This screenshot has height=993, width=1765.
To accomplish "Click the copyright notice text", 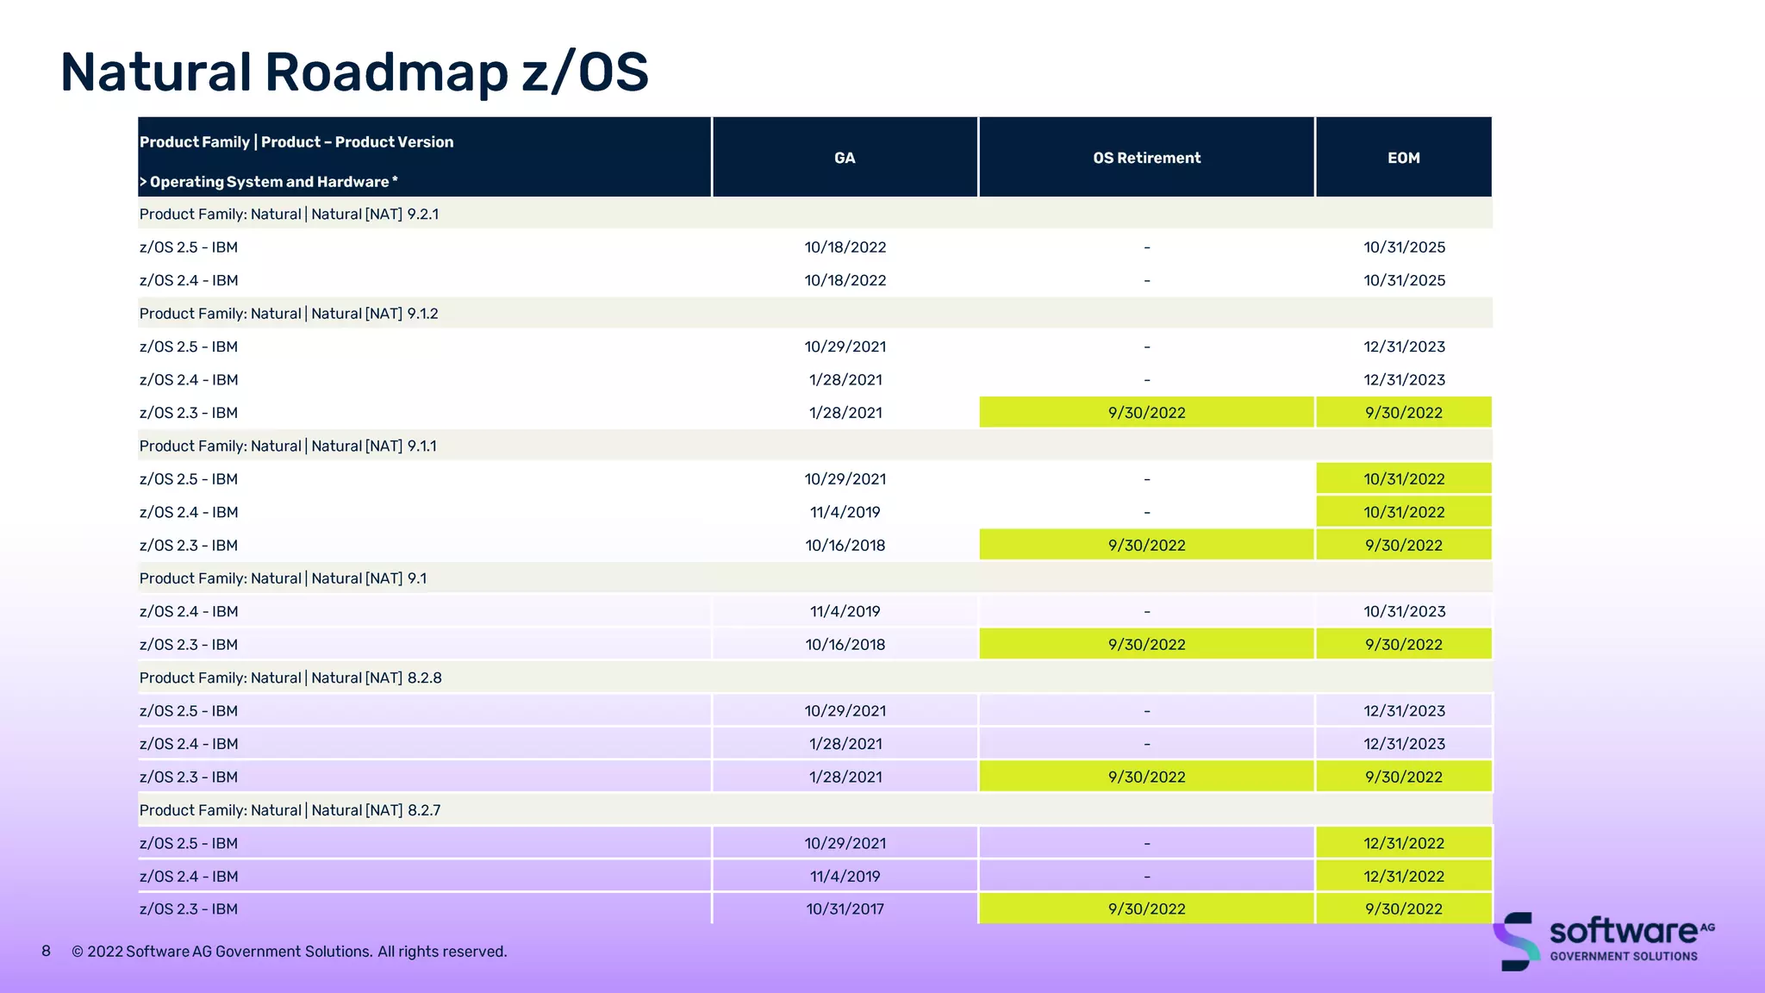I will [x=290, y=952].
